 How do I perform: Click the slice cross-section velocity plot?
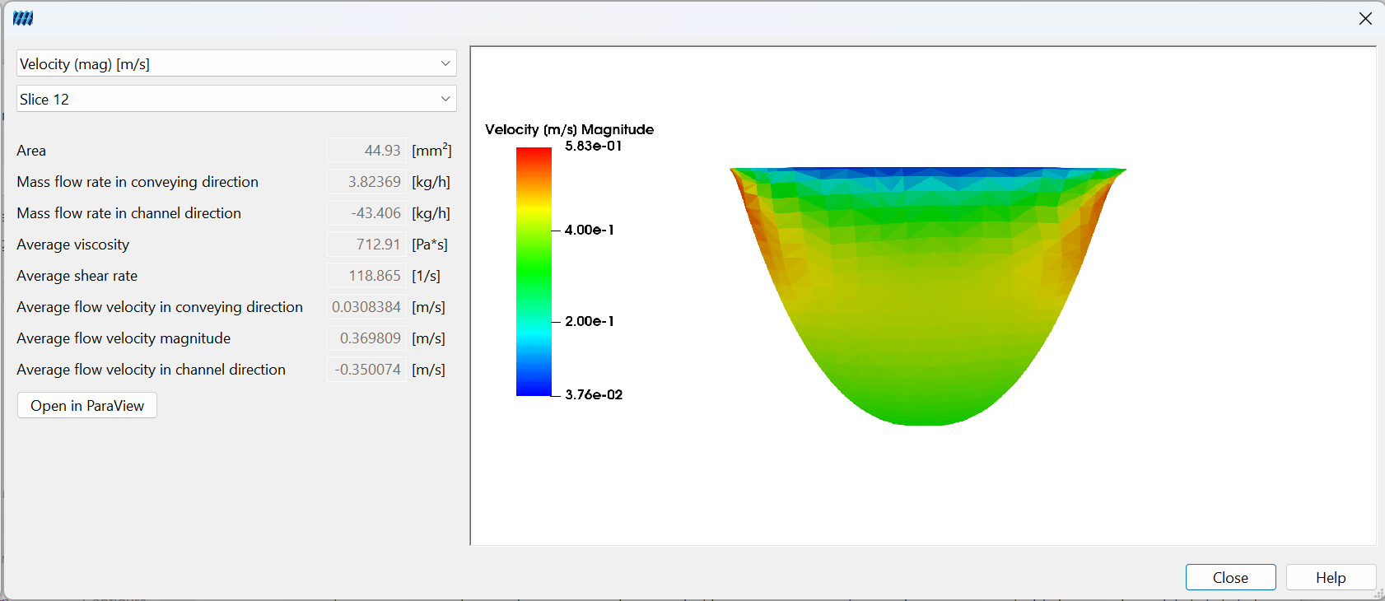point(927,296)
